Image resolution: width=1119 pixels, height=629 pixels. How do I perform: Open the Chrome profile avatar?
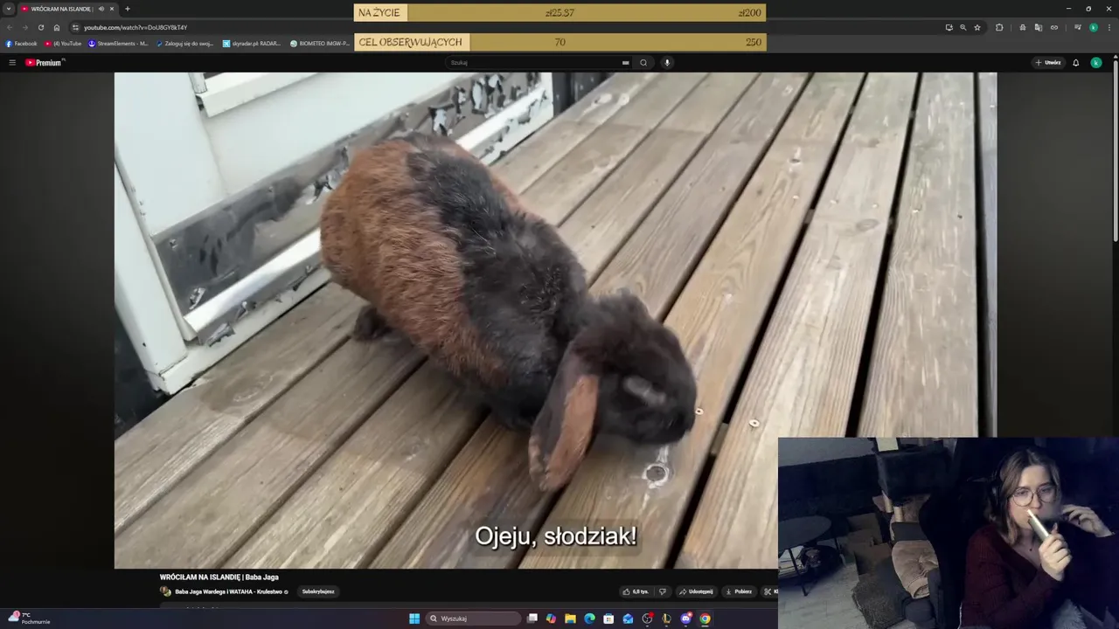click(1094, 27)
